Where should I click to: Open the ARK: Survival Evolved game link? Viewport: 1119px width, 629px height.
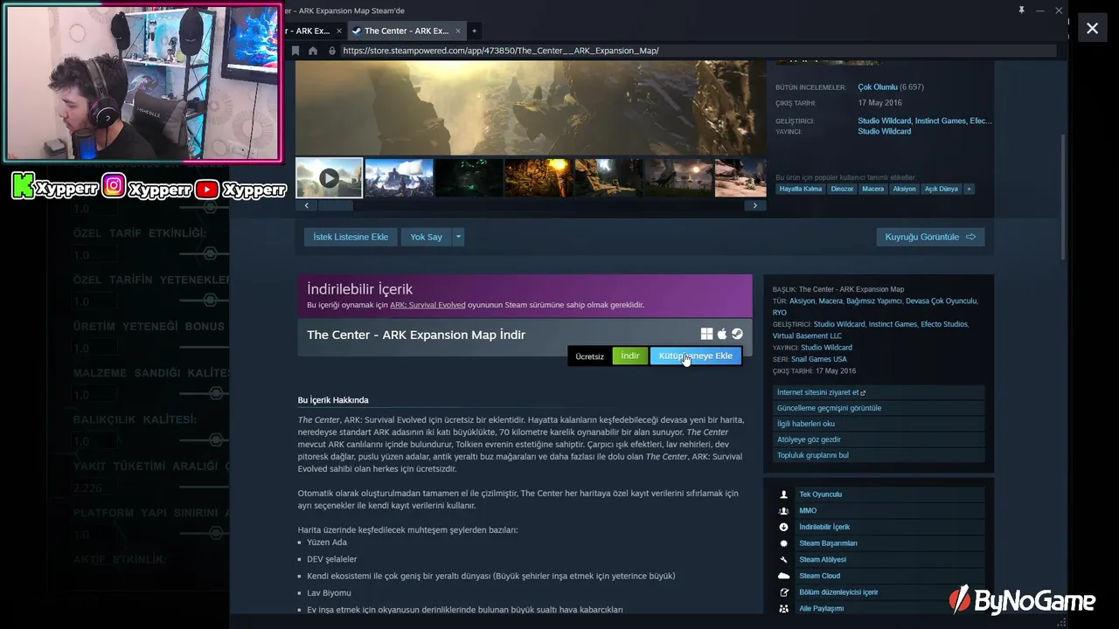(427, 305)
